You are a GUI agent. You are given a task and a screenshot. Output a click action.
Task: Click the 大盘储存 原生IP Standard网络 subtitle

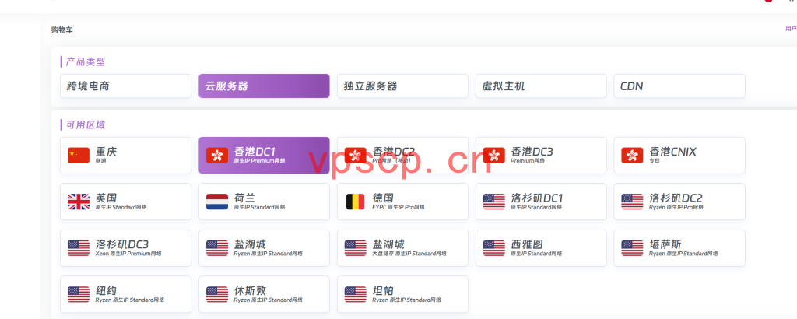[409, 253]
